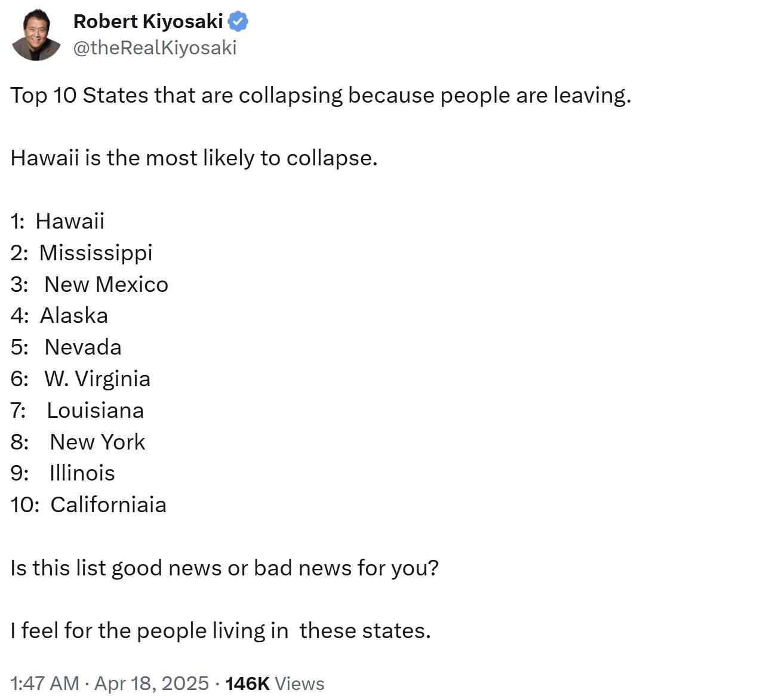Select the "5: Nevada" list entry

coord(66,347)
